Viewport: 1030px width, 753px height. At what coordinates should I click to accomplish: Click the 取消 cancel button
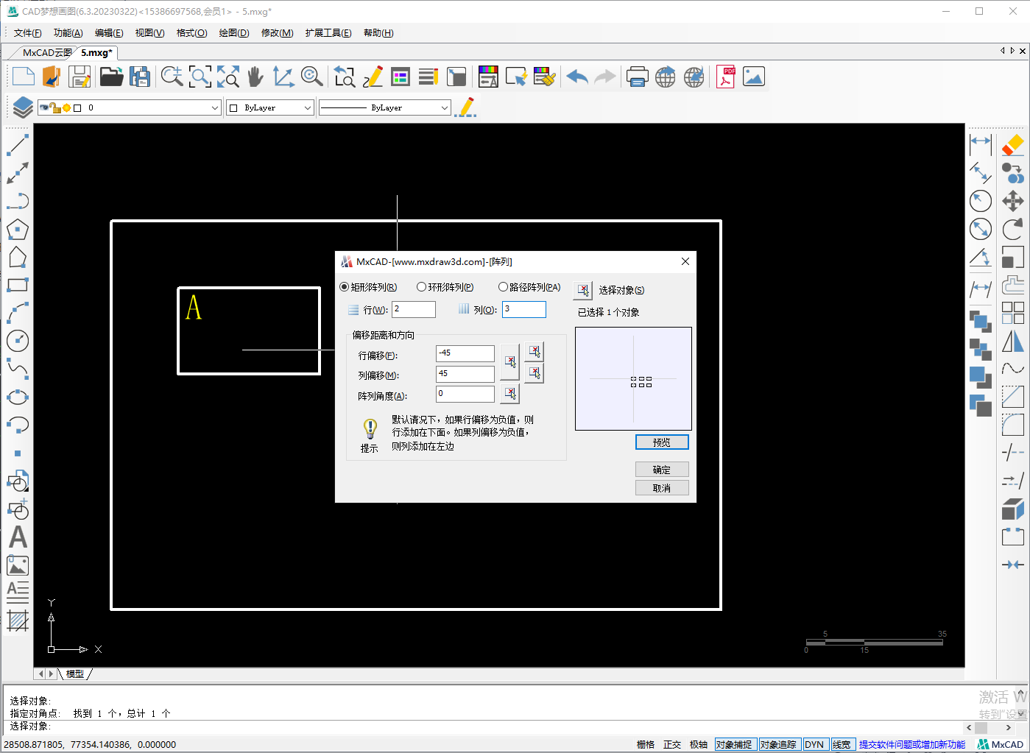coord(662,488)
